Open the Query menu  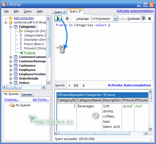tap(28, 12)
